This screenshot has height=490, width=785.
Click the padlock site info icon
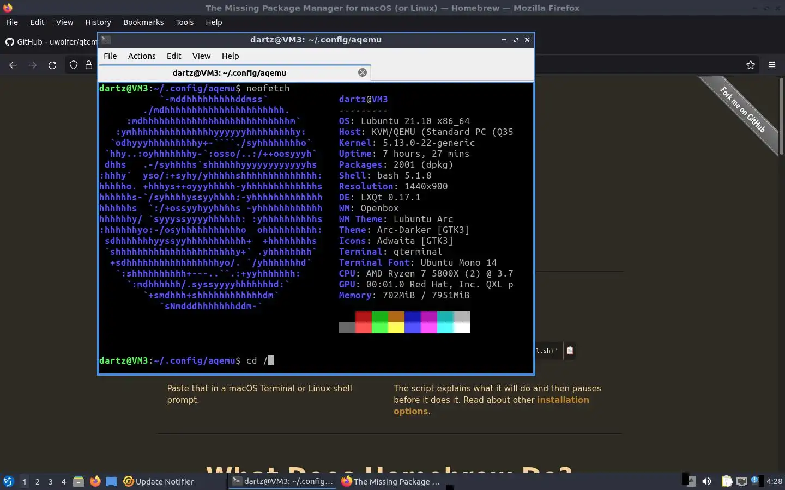click(x=89, y=65)
